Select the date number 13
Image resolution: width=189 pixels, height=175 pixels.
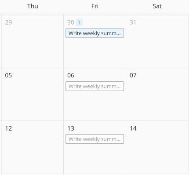[x=71, y=128]
